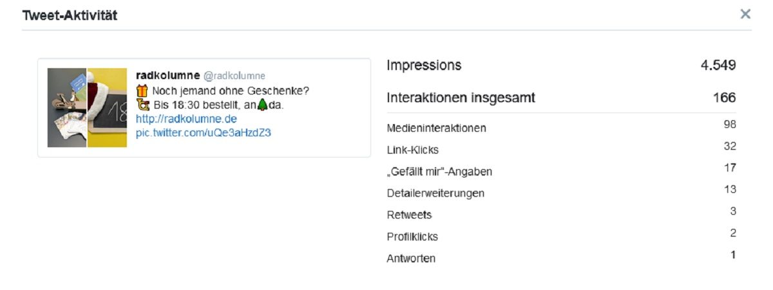Click the Antworten row
This screenshot has height=290, width=773.
pos(561,258)
